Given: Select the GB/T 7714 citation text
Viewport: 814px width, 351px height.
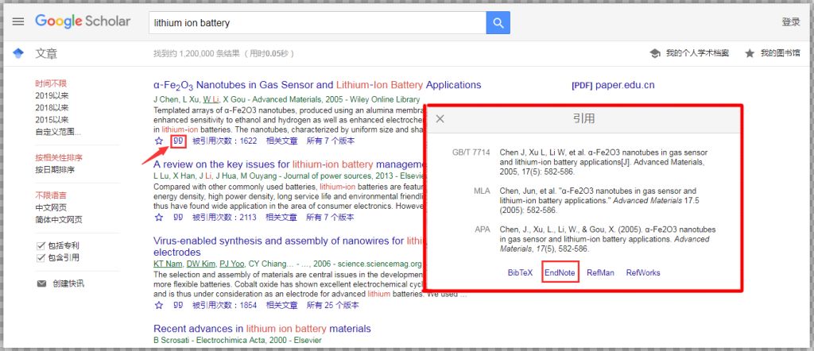Looking at the screenshot, I should pyautogui.click(x=603, y=162).
